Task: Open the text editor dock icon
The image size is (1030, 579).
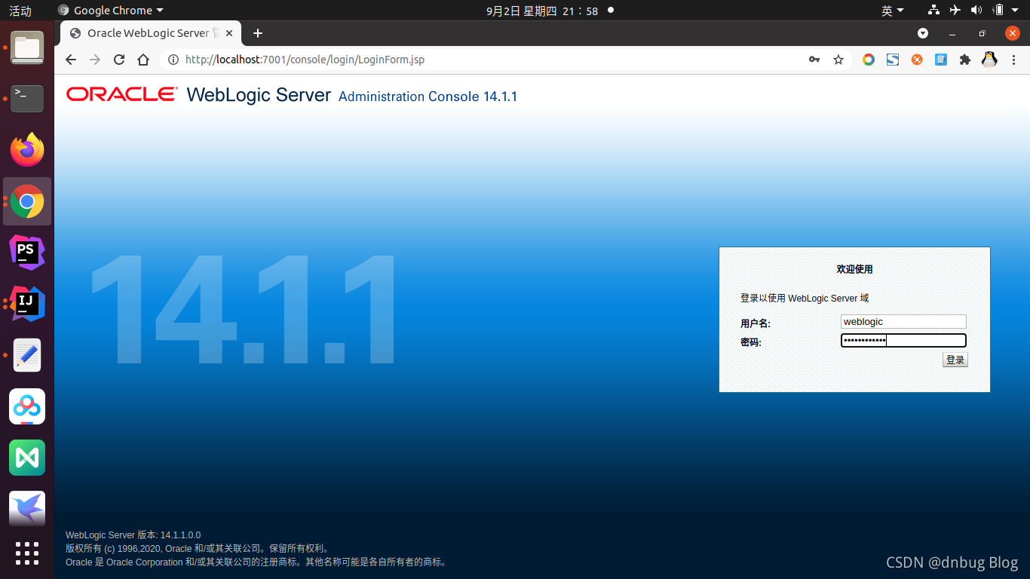Action: (27, 355)
